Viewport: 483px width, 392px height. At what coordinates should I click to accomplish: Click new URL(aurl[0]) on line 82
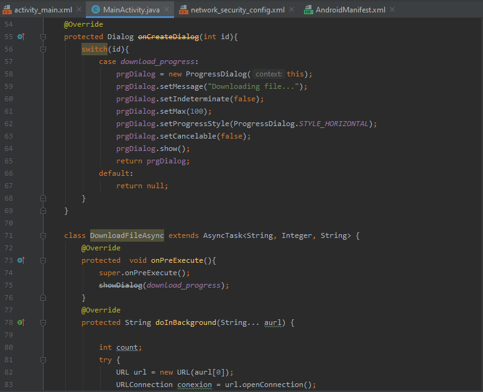(195, 372)
